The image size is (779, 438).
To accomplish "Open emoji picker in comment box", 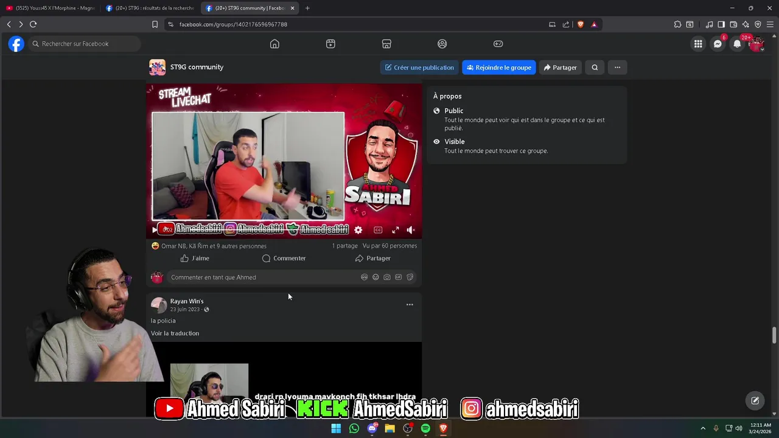I will click(x=376, y=277).
